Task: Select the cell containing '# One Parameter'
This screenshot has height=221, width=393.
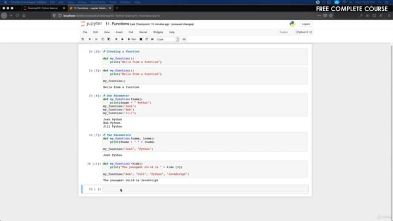Action: [204, 104]
